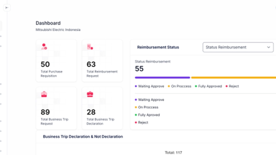The height and width of the screenshot is (155, 276).
Task: Toggle the On Proccess series in horizontal legend
Action: coord(181,86)
